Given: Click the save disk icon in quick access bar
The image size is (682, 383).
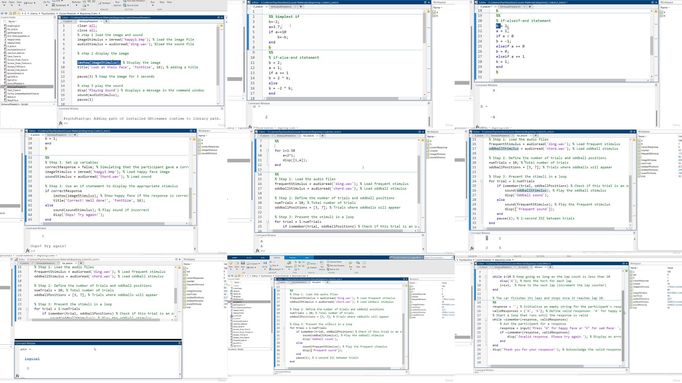Looking at the screenshot, I should [392, 258].
